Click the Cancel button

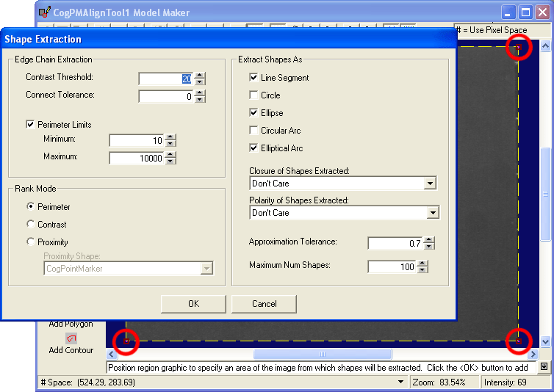pos(264,304)
